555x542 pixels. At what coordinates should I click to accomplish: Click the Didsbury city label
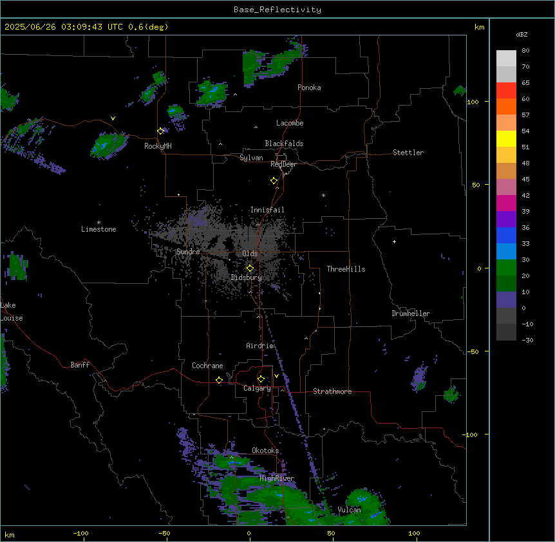click(x=247, y=277)
